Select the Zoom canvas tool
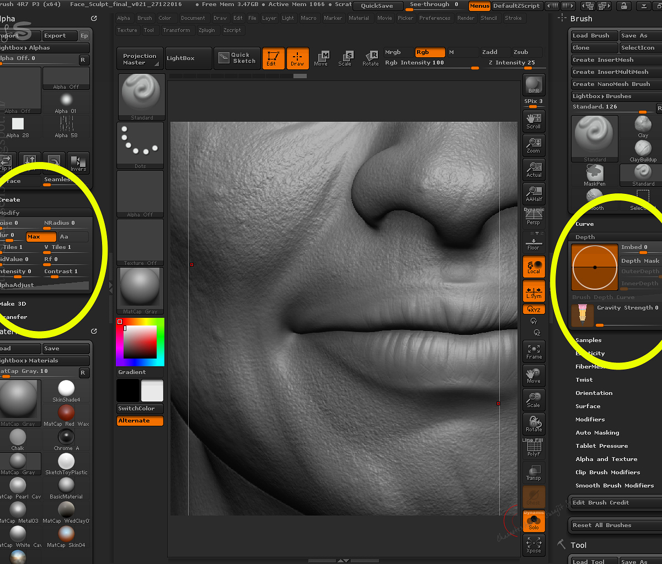 pos(533,144)
